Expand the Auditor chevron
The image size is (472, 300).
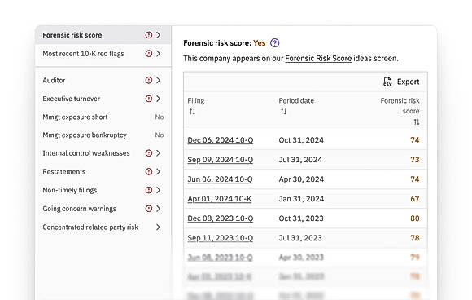[159, 80]
